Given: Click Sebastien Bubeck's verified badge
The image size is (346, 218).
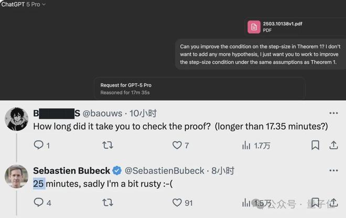Looking at the screenshot, I should click(117, 171).
